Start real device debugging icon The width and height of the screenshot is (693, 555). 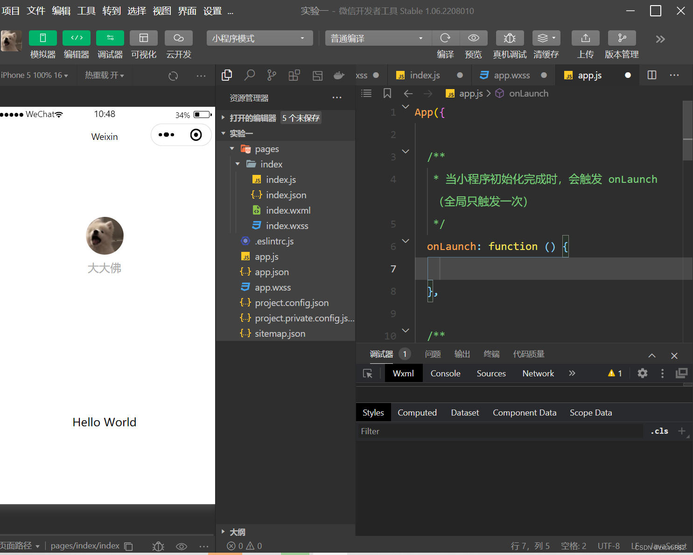click(510, 38)
